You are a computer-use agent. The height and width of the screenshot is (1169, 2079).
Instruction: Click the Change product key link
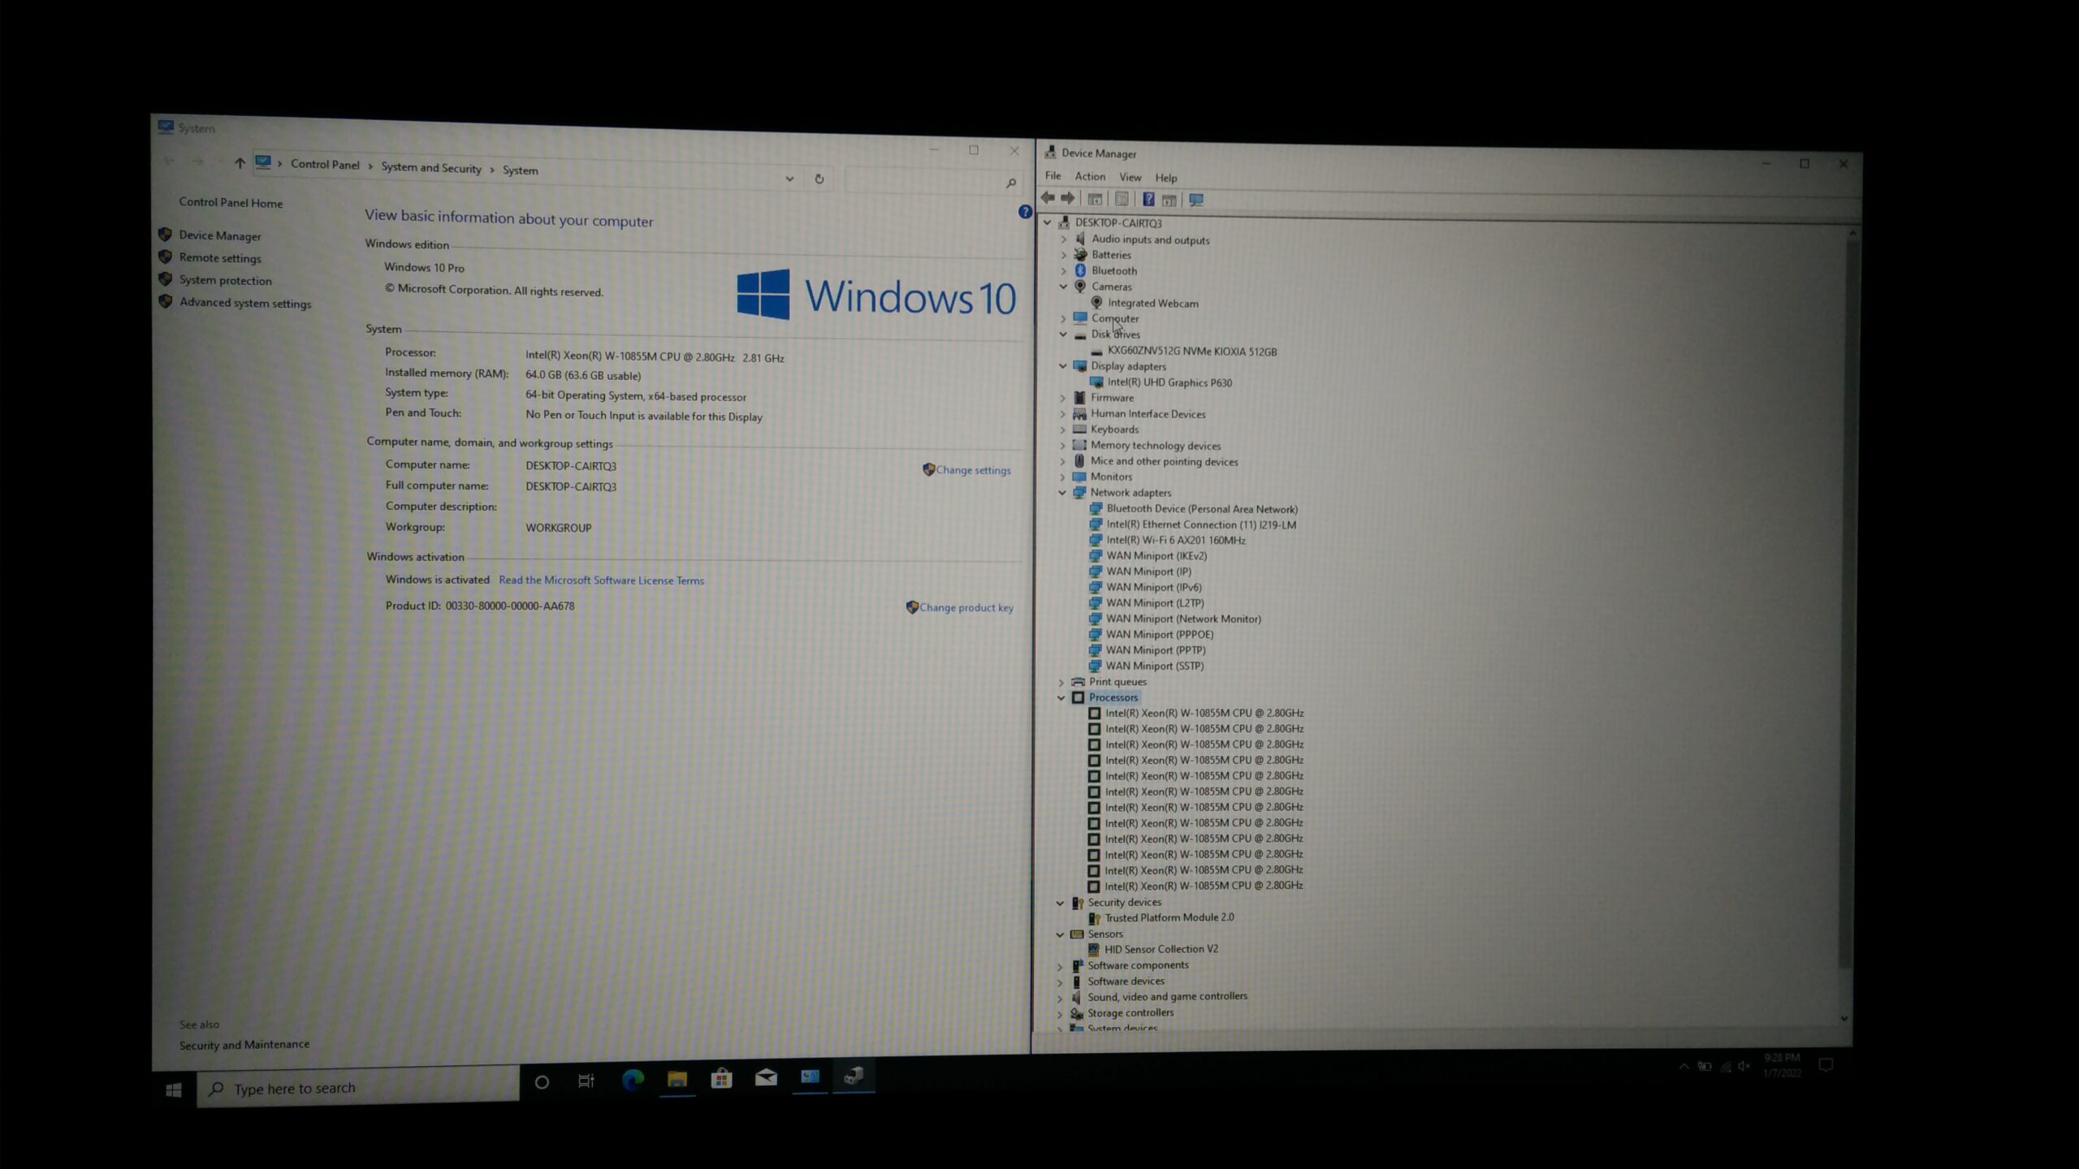click(x=966, y=607)
